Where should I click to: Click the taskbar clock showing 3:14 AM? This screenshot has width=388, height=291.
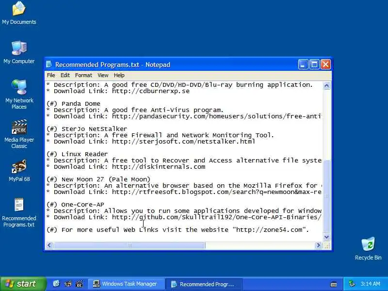pos(370,284)
